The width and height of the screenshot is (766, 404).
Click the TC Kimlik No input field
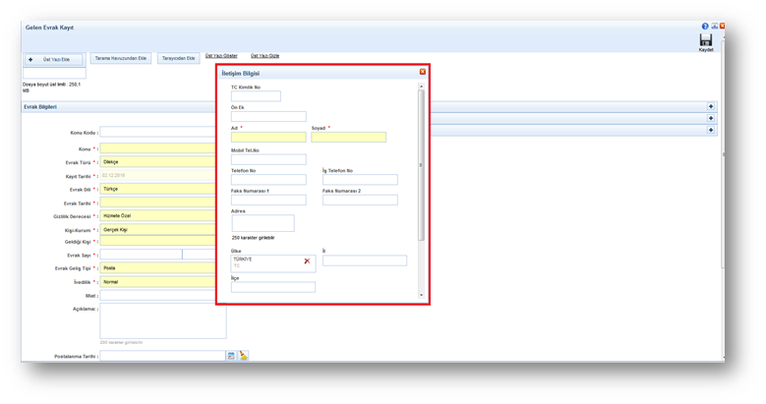click(256, 96)
